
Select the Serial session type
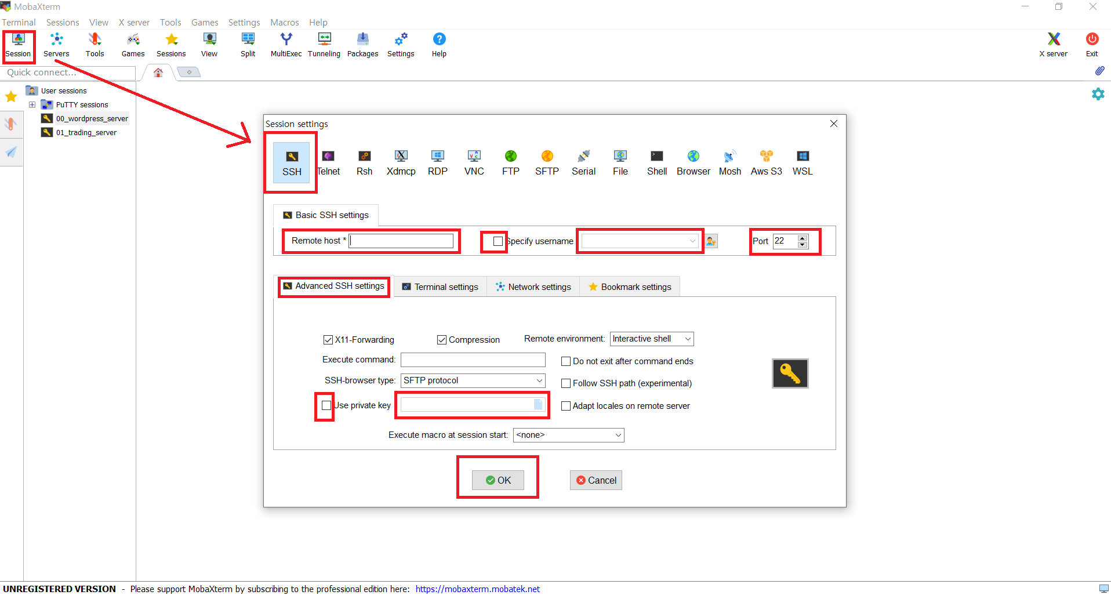pyautogui.click(x=583, y=163)
